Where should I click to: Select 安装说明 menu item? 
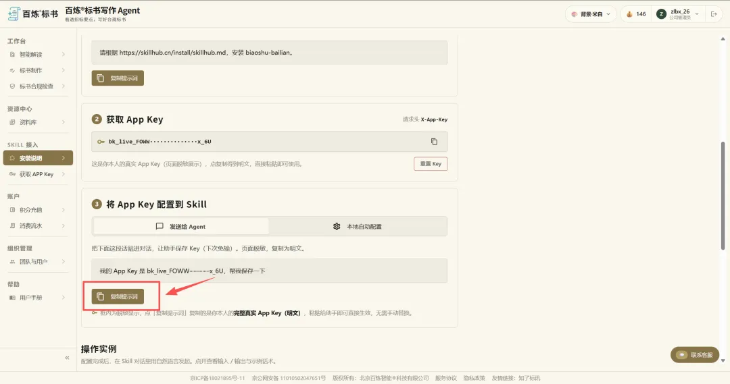click(38, 158)
